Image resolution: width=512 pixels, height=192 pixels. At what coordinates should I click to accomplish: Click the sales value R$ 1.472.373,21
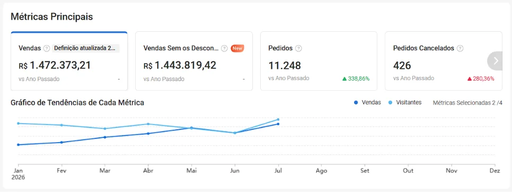pyautogui.click(x=55, y=65)
